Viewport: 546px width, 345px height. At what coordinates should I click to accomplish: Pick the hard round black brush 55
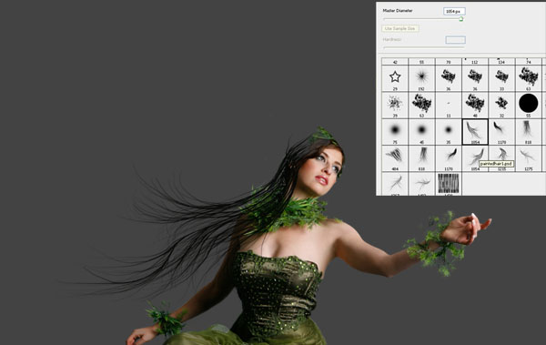tap(528, 106)
